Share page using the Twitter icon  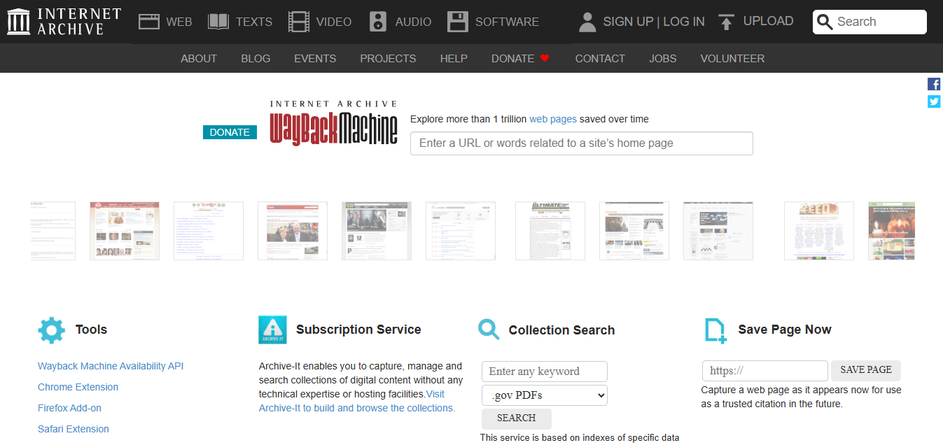934,101
